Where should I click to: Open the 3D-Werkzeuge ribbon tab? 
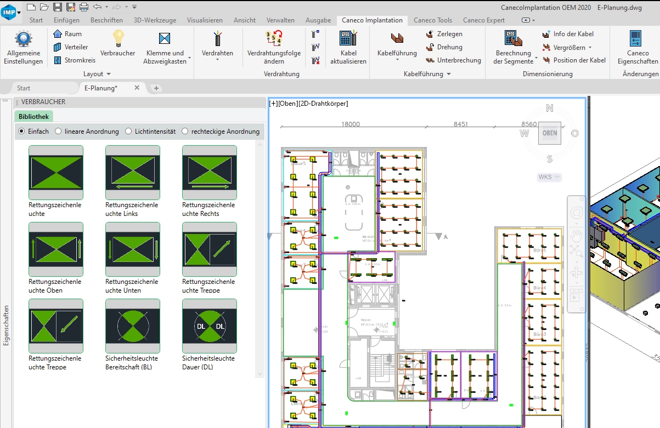155,20
